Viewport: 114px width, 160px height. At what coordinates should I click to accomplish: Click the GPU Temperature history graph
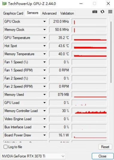click(89, 38)
